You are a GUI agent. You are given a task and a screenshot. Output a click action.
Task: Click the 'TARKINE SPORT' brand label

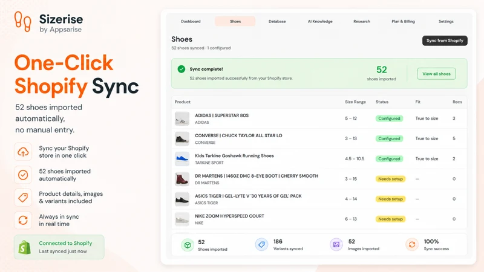coord(209,163)
